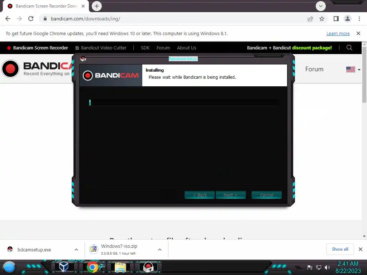
Task: Open the SDK nav link
Action: [145, 48]
